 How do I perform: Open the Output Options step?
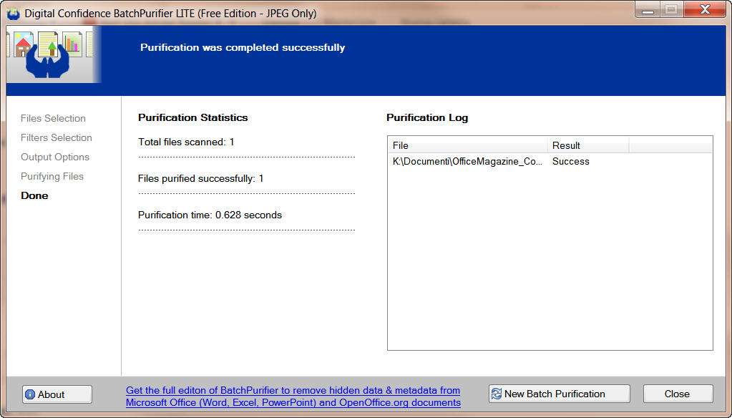click(55, 157)
